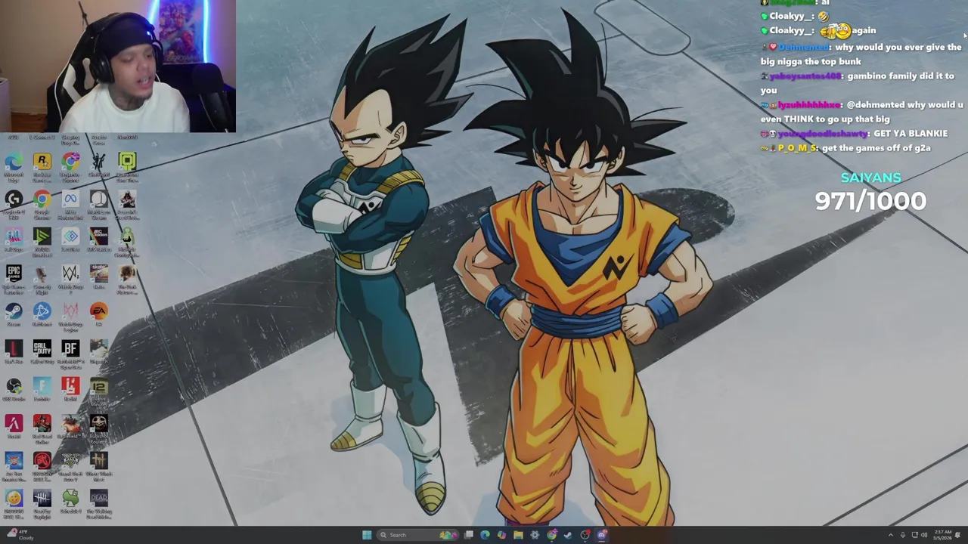Click the "GET YA BLANKIE" chat message
The image size is (968, 544).
tap(854, 133)
